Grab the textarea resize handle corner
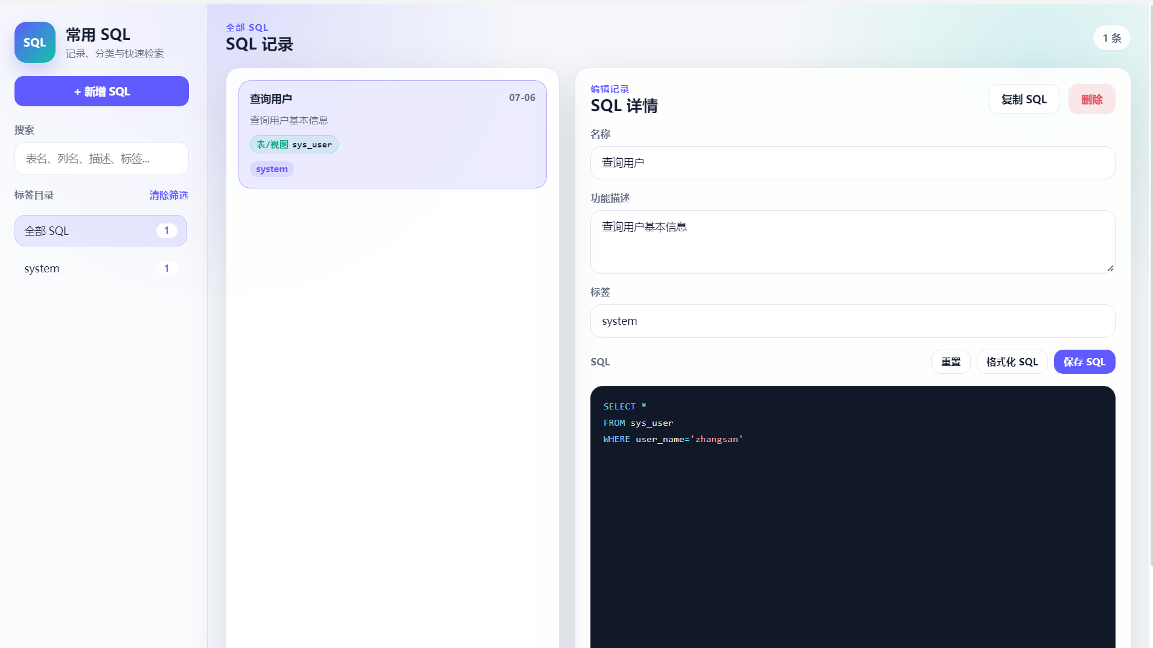The width and height of the screenshot is (1153, 648). (x=1110, y=268)
